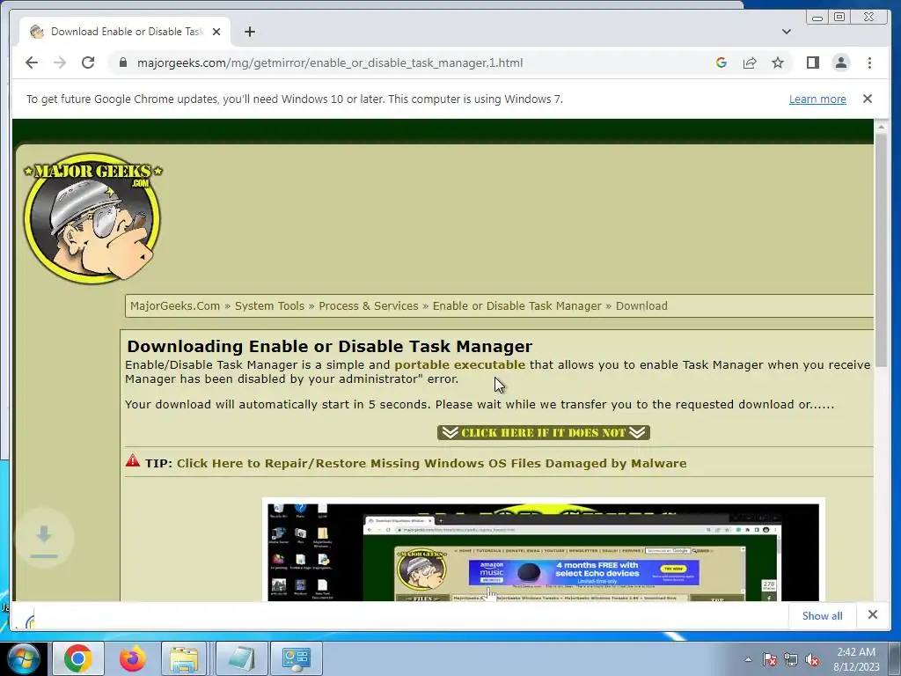Image resolution: width=901 pixels, height=676 pixels.
Task: Launch Firefox from the taskbar
Action: (132, 658)
